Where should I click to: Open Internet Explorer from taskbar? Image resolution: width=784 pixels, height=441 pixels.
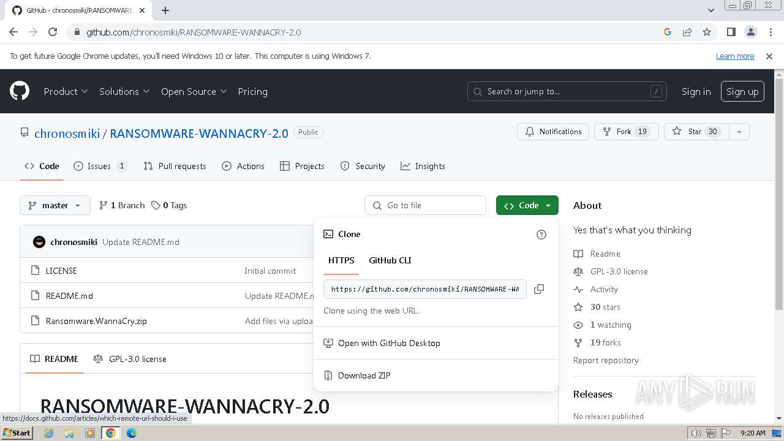[49, 433]
